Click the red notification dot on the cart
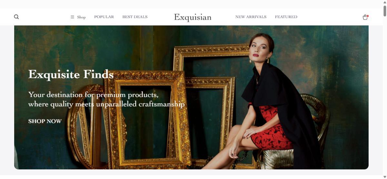The image size is (387, 179). 368,15
